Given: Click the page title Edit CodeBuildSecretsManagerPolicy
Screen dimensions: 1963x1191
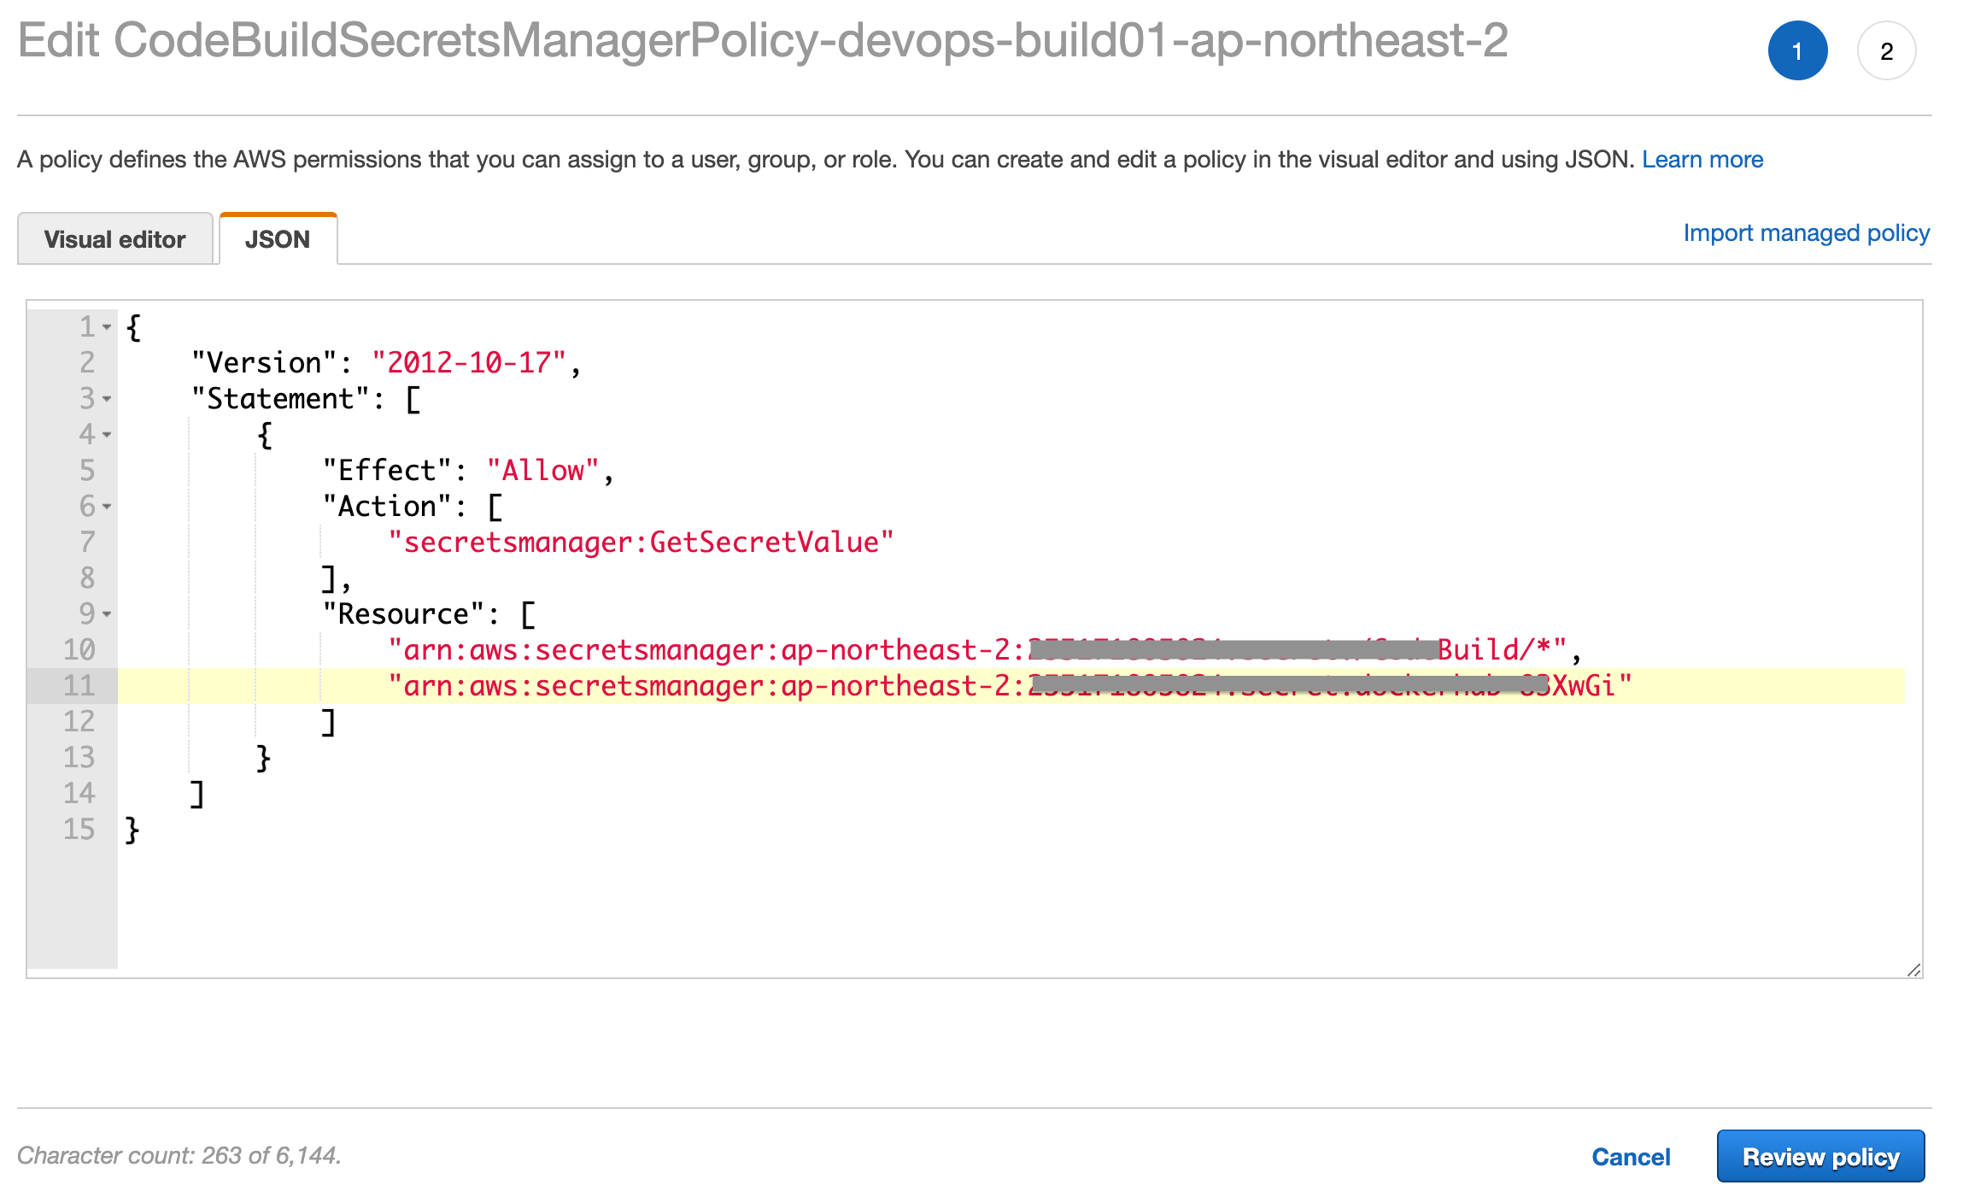Looking at the screenshot, I should point(763,40).
